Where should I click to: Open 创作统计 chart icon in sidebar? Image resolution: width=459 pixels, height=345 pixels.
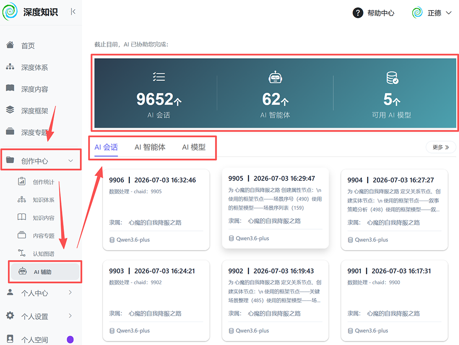click(22, 181)
